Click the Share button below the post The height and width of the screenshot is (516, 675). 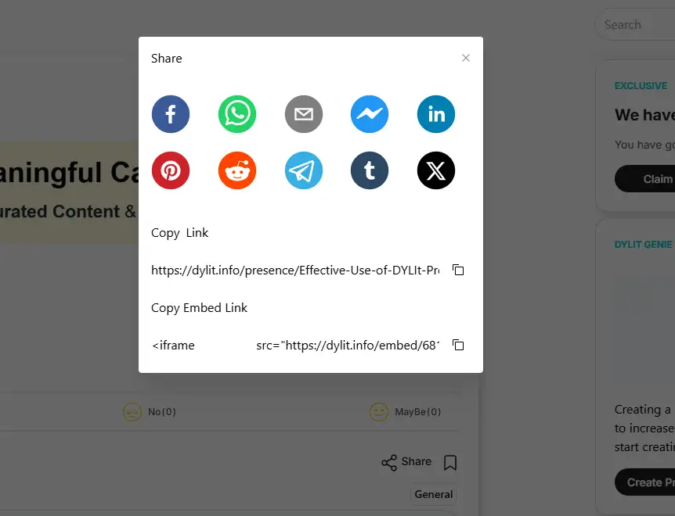(x=406, y=462)
